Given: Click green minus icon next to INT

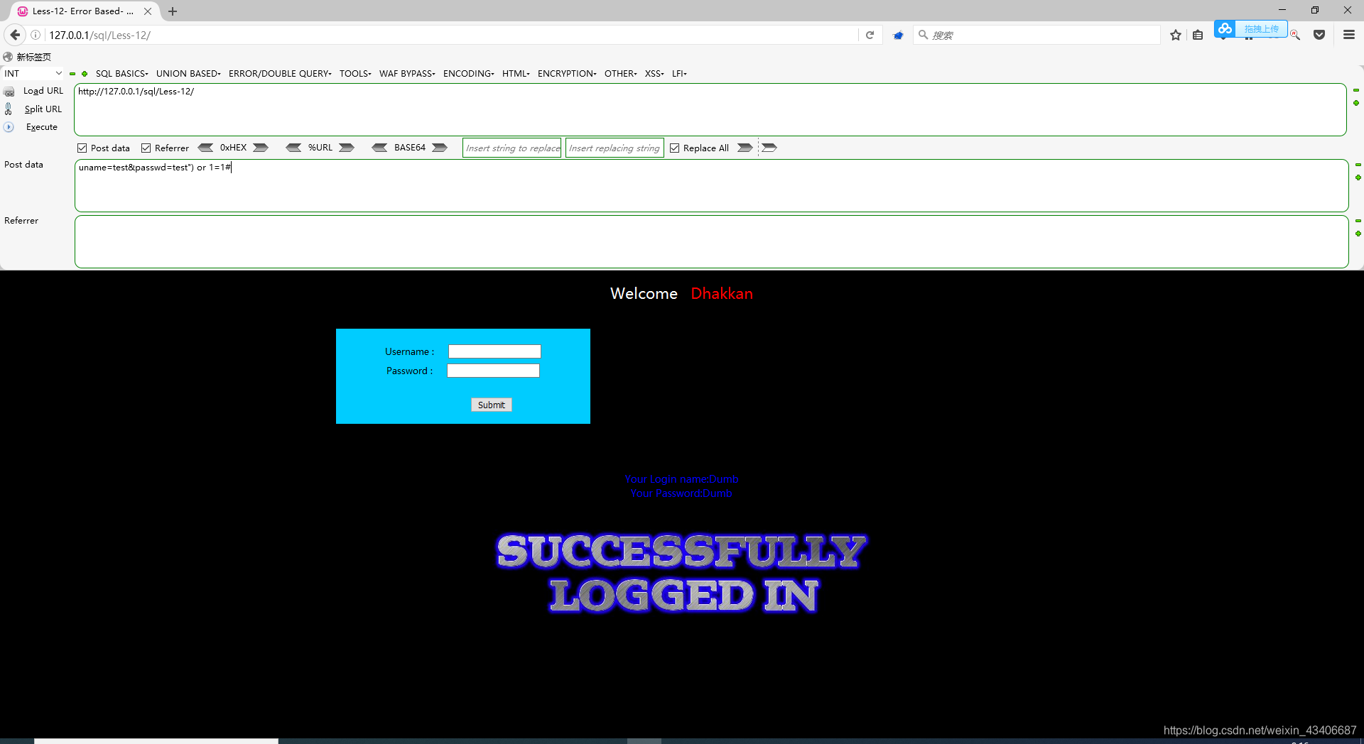Looking at the screenshot, I should coord(72,74).
